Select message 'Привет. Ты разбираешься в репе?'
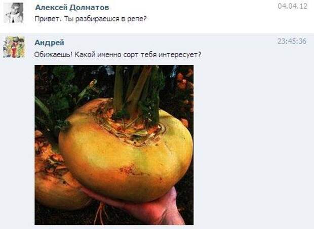 (91, 19)
